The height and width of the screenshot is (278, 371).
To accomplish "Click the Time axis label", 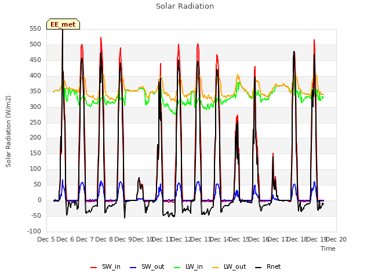I will [x=328, y=248].
